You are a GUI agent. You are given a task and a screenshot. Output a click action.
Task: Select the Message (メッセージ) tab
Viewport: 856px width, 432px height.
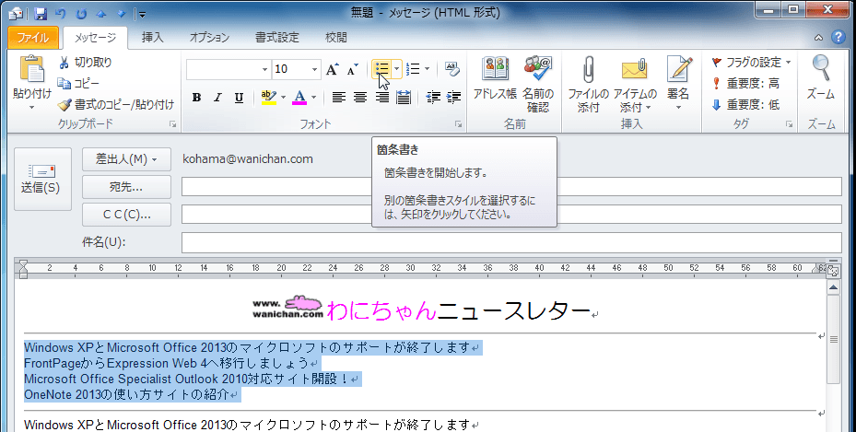tap(95, 38)
